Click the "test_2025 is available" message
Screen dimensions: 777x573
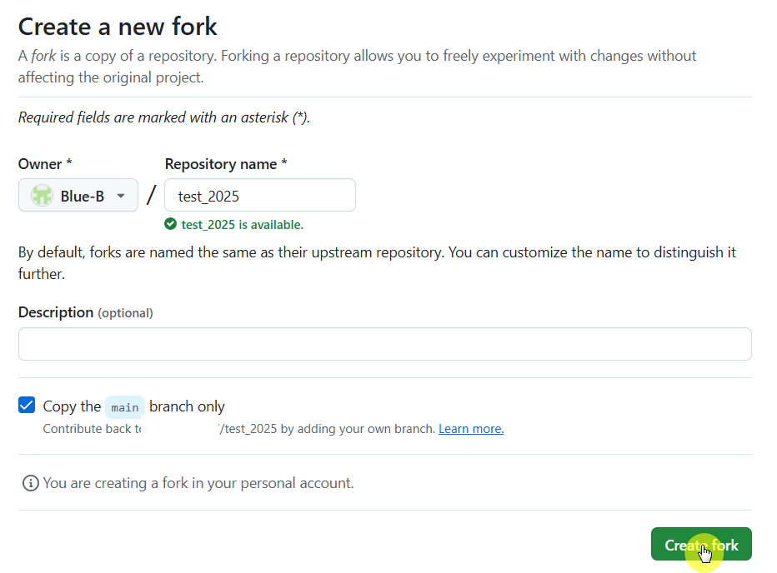pyautogui.click(x=242, y=224)
